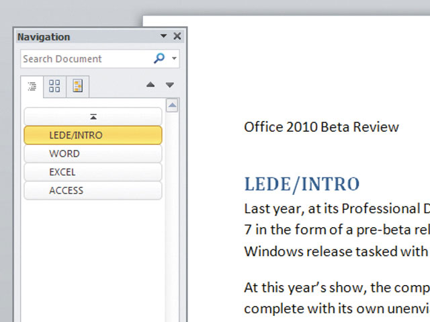Screen dimensions: 430x322
Task: Open Navigation pane options menu arrow
Action: point(163,36)
